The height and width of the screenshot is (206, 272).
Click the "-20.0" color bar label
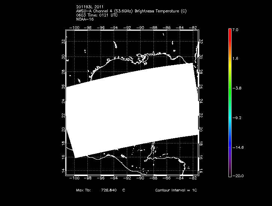click(x=238, y=176)
